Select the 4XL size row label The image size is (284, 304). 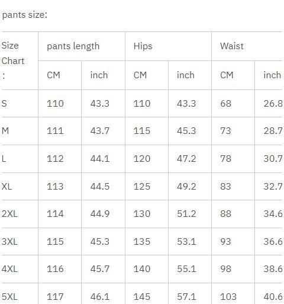point(9,269)
